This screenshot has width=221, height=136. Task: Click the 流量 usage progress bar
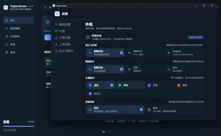click(18, 126)
